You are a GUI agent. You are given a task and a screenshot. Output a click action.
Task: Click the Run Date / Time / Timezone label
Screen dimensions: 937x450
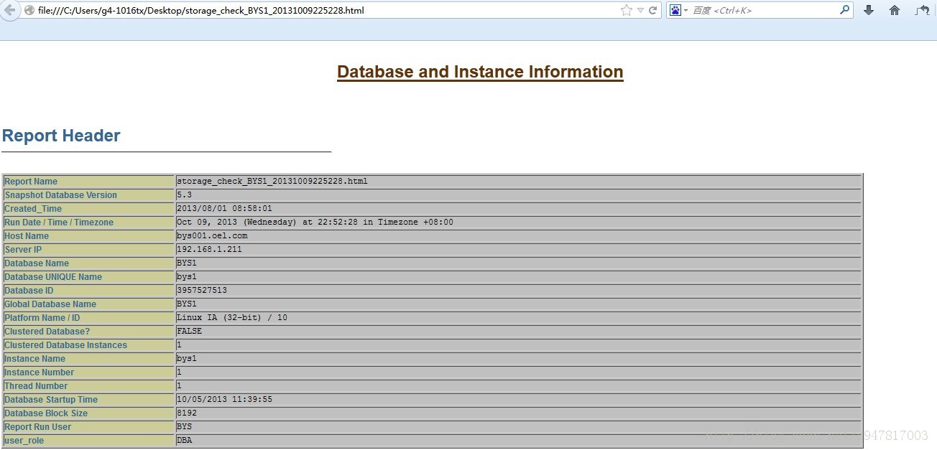59,222
